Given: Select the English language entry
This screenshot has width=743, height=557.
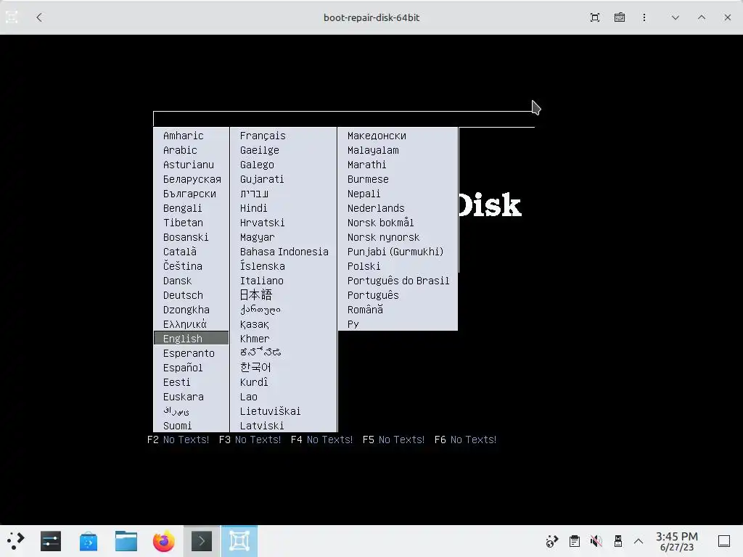Looking at the screenshot, I should 192,338.
